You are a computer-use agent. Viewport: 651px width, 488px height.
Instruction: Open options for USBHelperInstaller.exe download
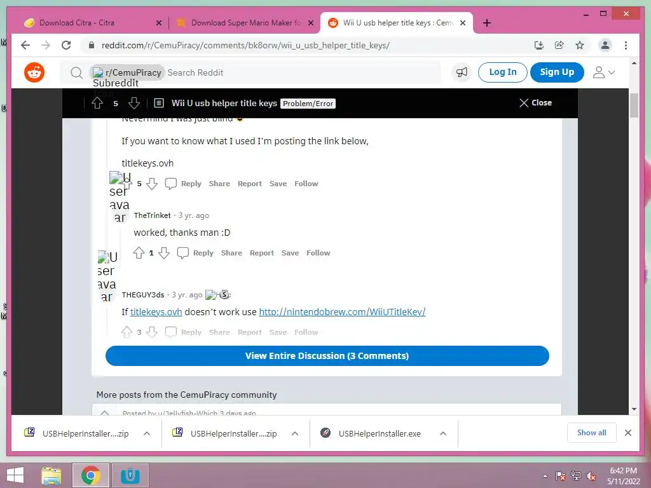tap(443, 433)
